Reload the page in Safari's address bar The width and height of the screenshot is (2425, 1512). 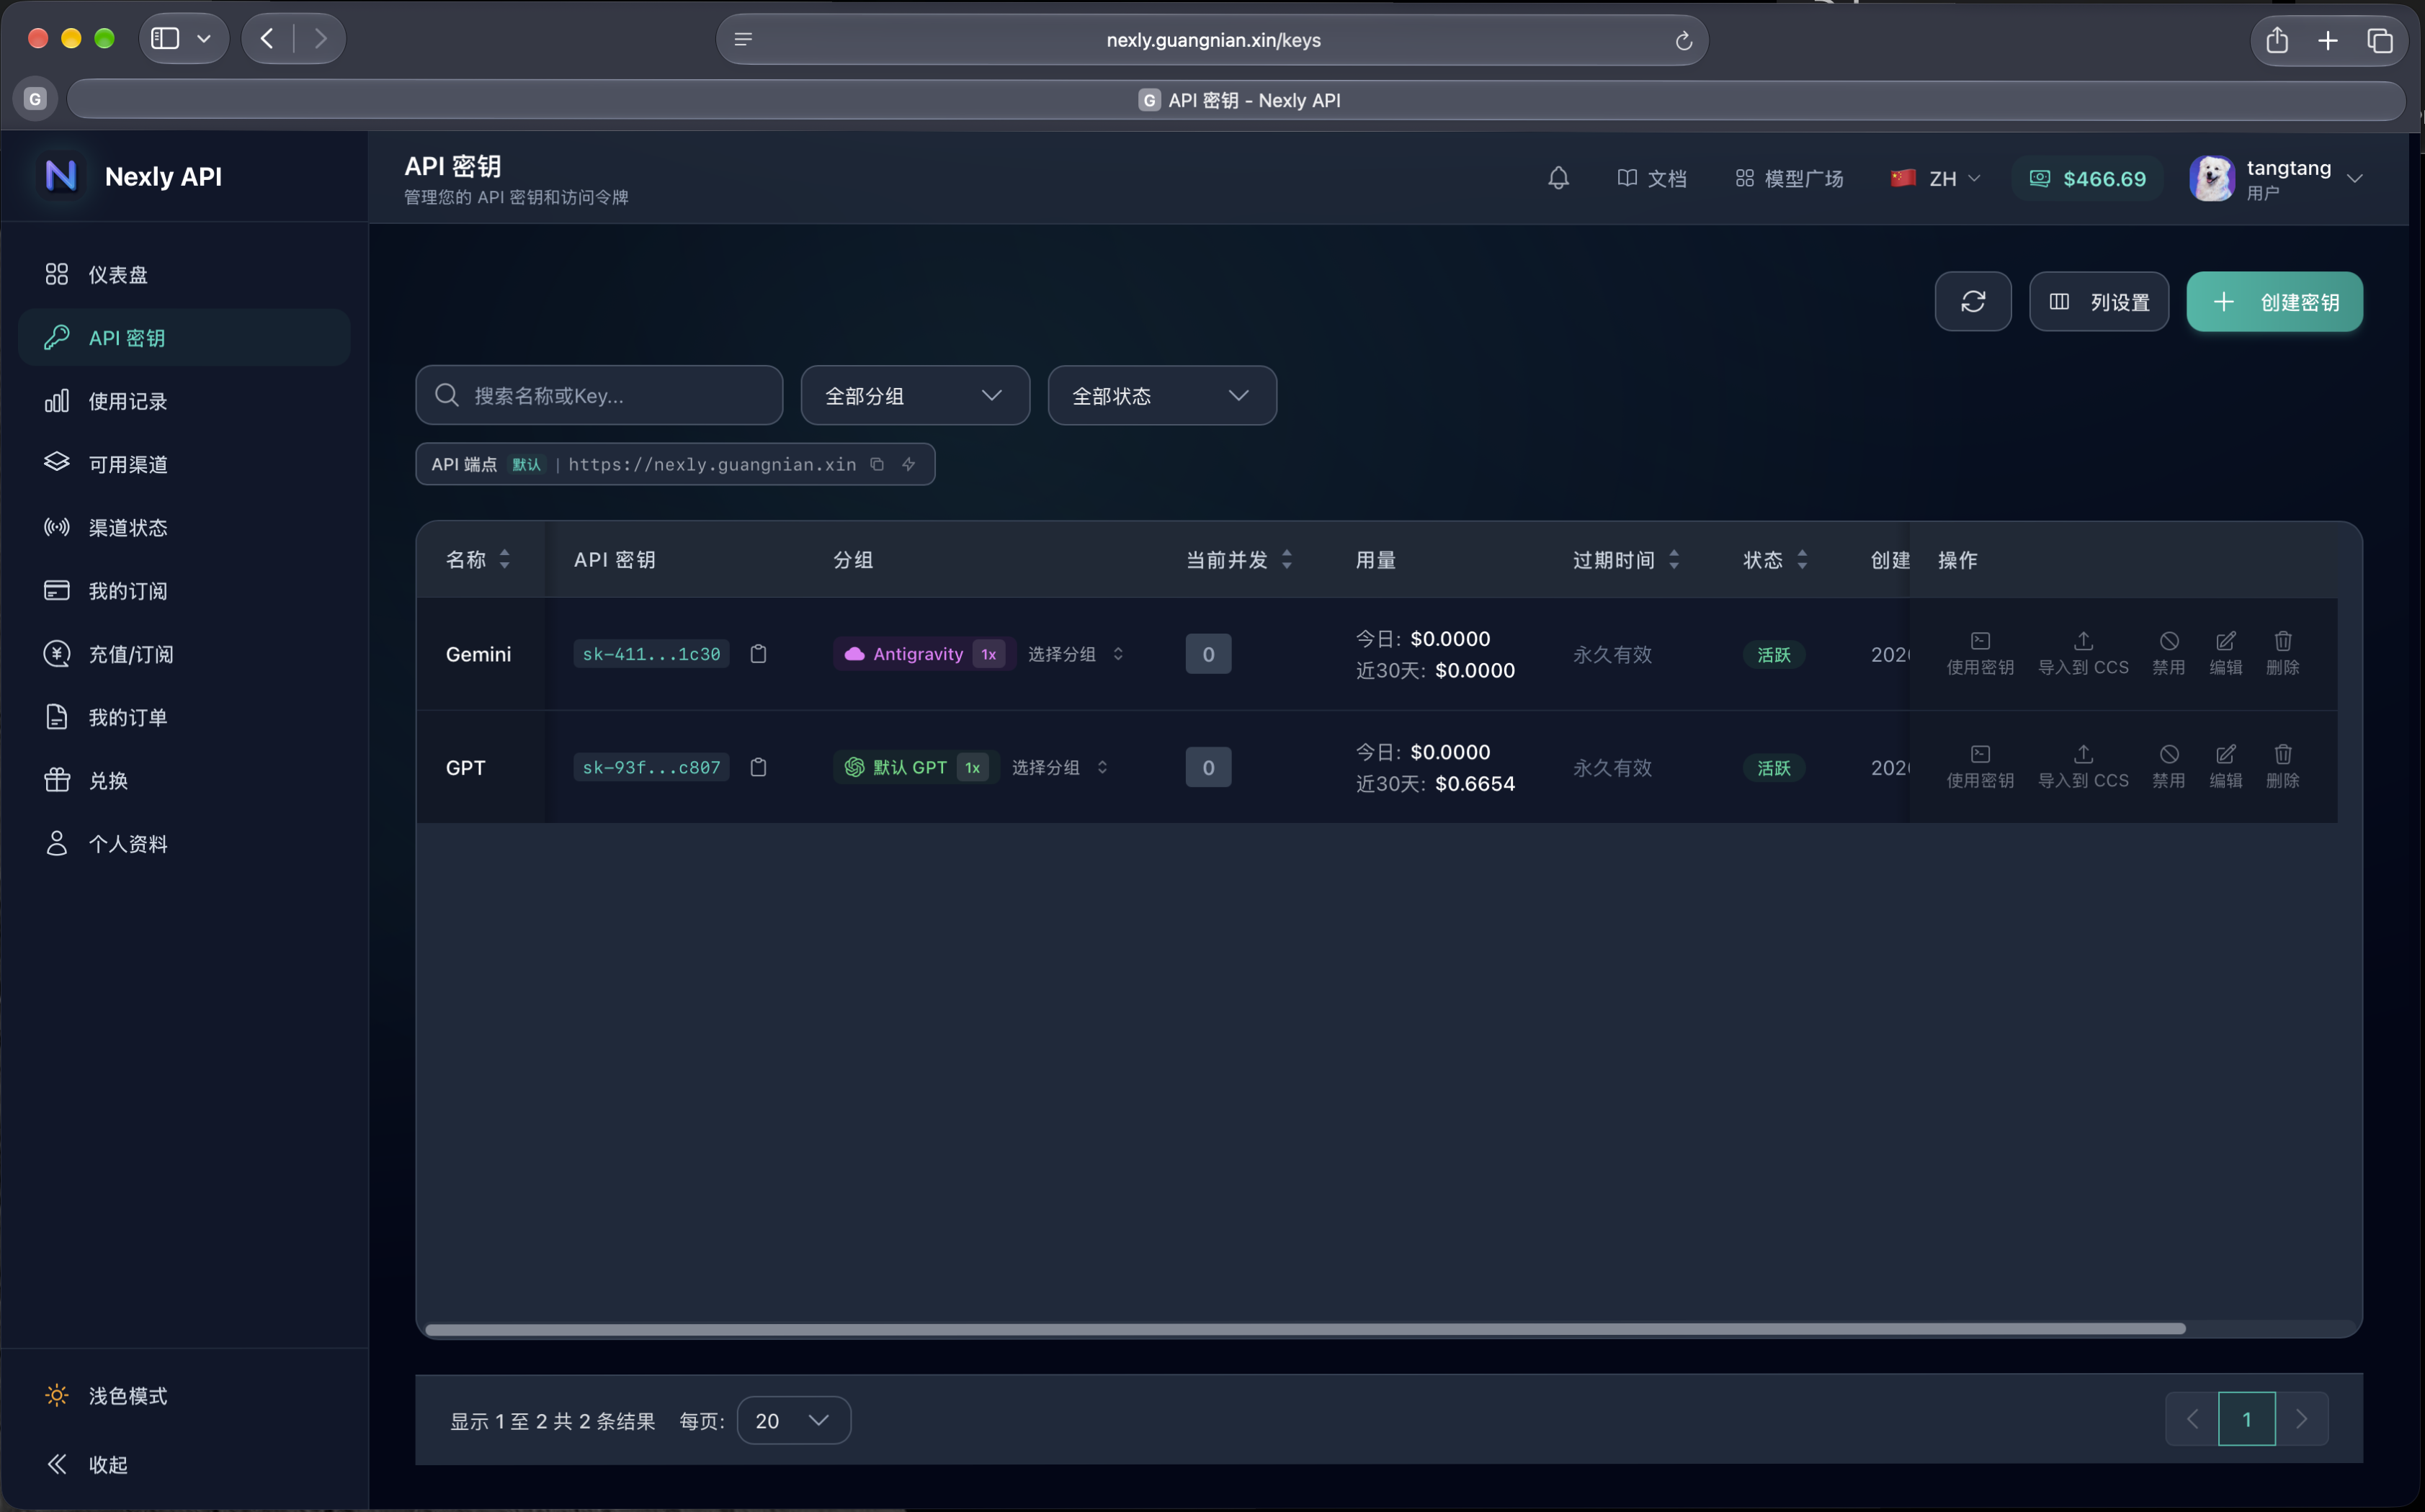coord(1684,40)
